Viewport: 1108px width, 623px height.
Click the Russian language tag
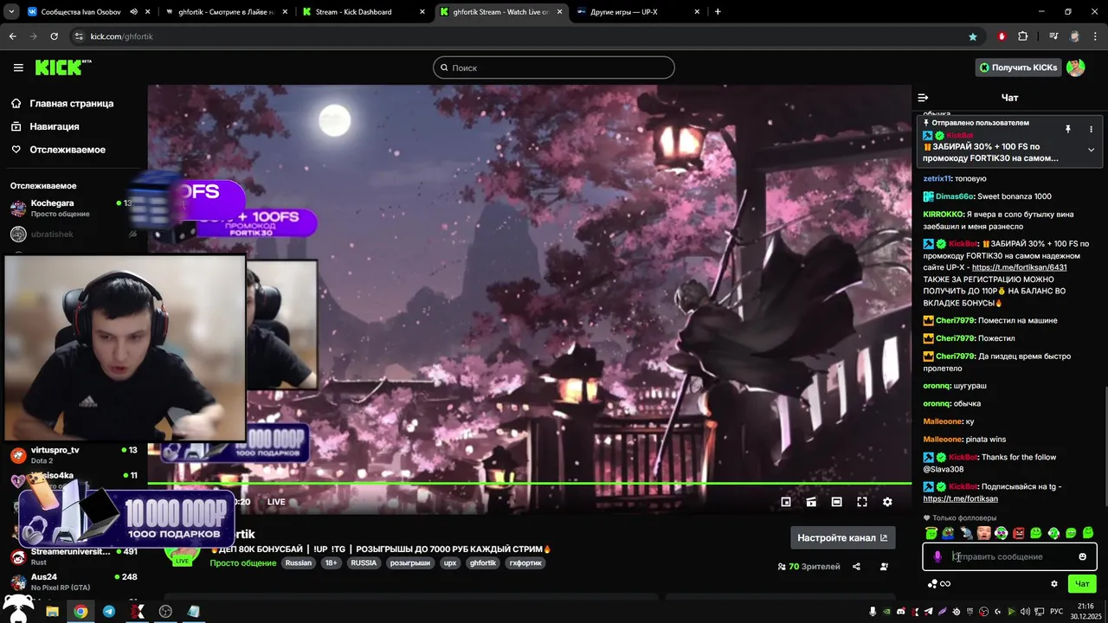(x=298, y=563)
